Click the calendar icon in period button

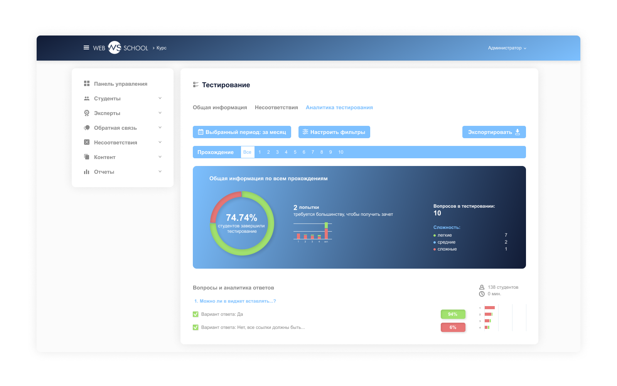point(201,132)
